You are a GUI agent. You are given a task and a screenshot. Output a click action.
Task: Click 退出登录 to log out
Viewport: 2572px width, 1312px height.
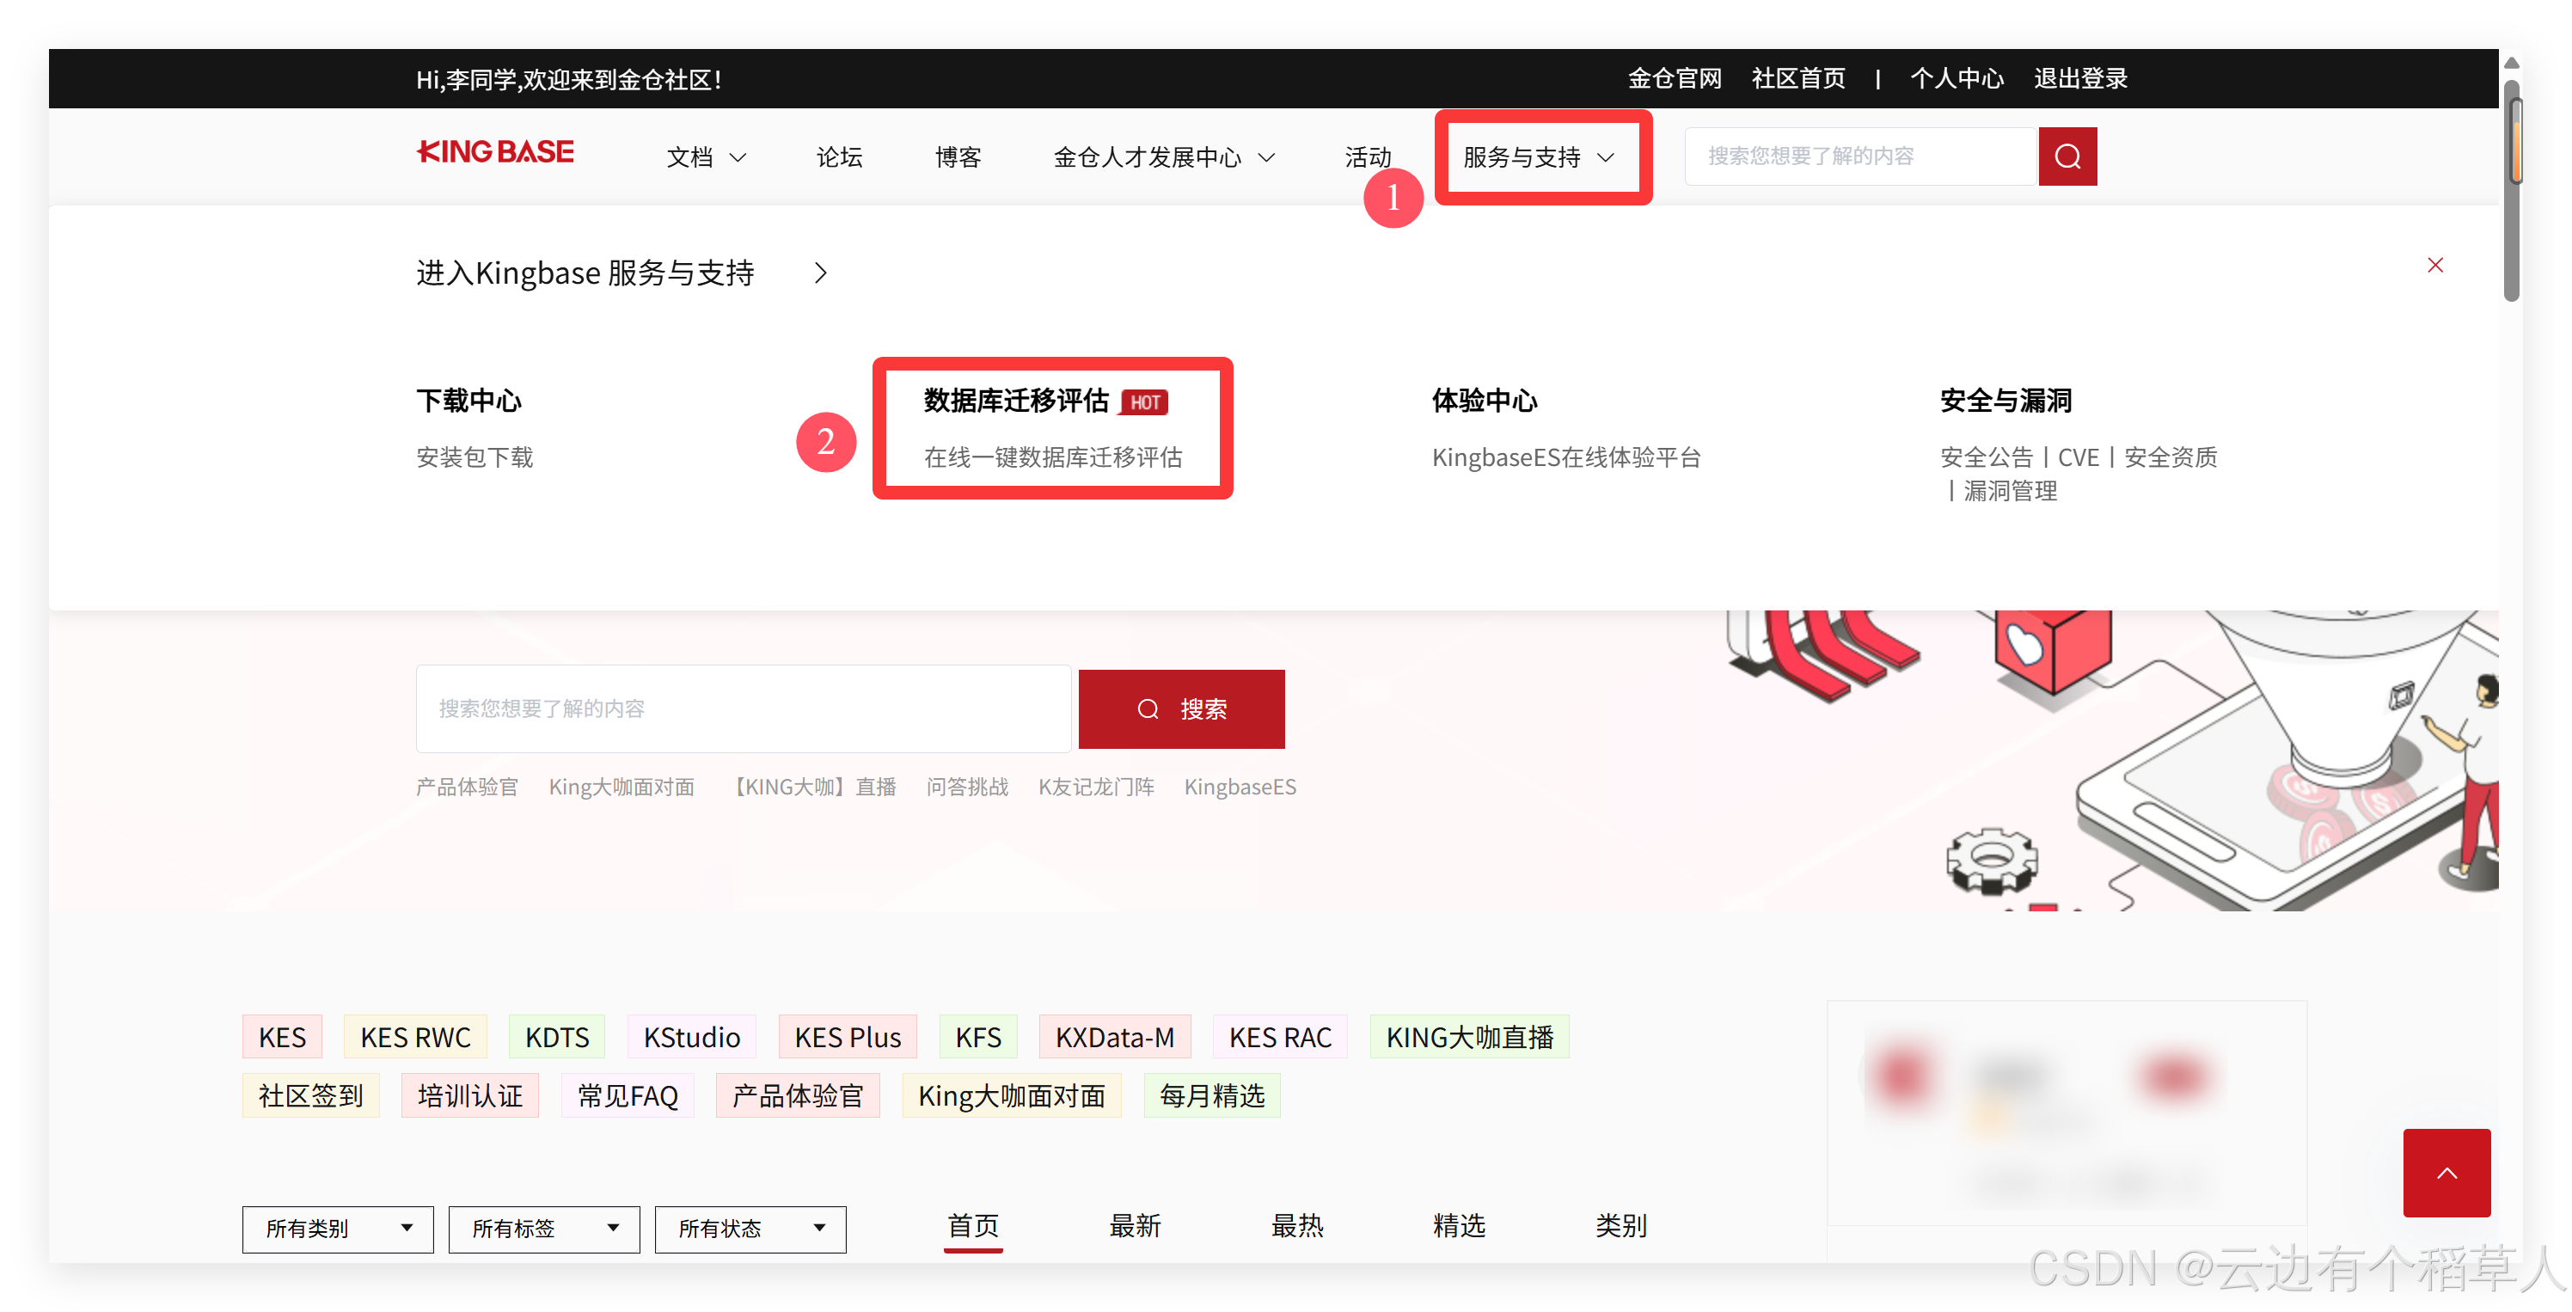tap(2081, 79)
